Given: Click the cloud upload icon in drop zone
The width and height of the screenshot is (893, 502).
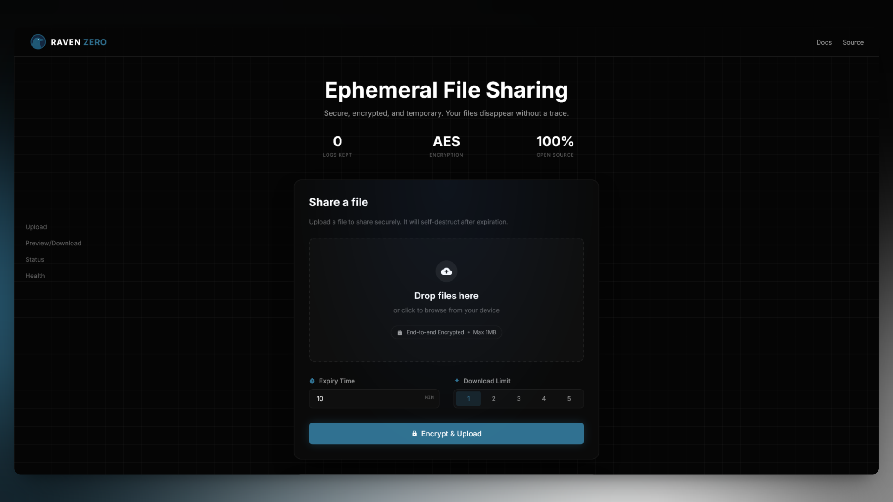Looking at the screenshot, I should (x=446, y=271).
